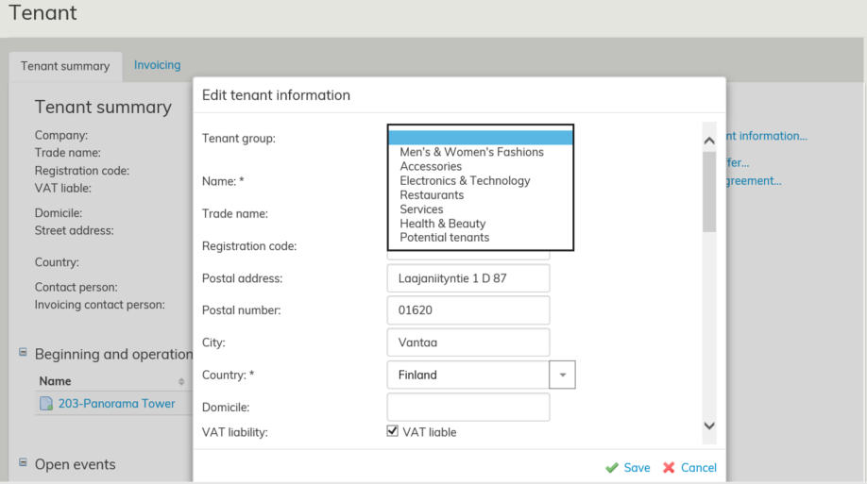The width and height of the screenshot is (867, 484).
Task: Pick Potential tenants in the list
Action: click(x=444, y=238)
